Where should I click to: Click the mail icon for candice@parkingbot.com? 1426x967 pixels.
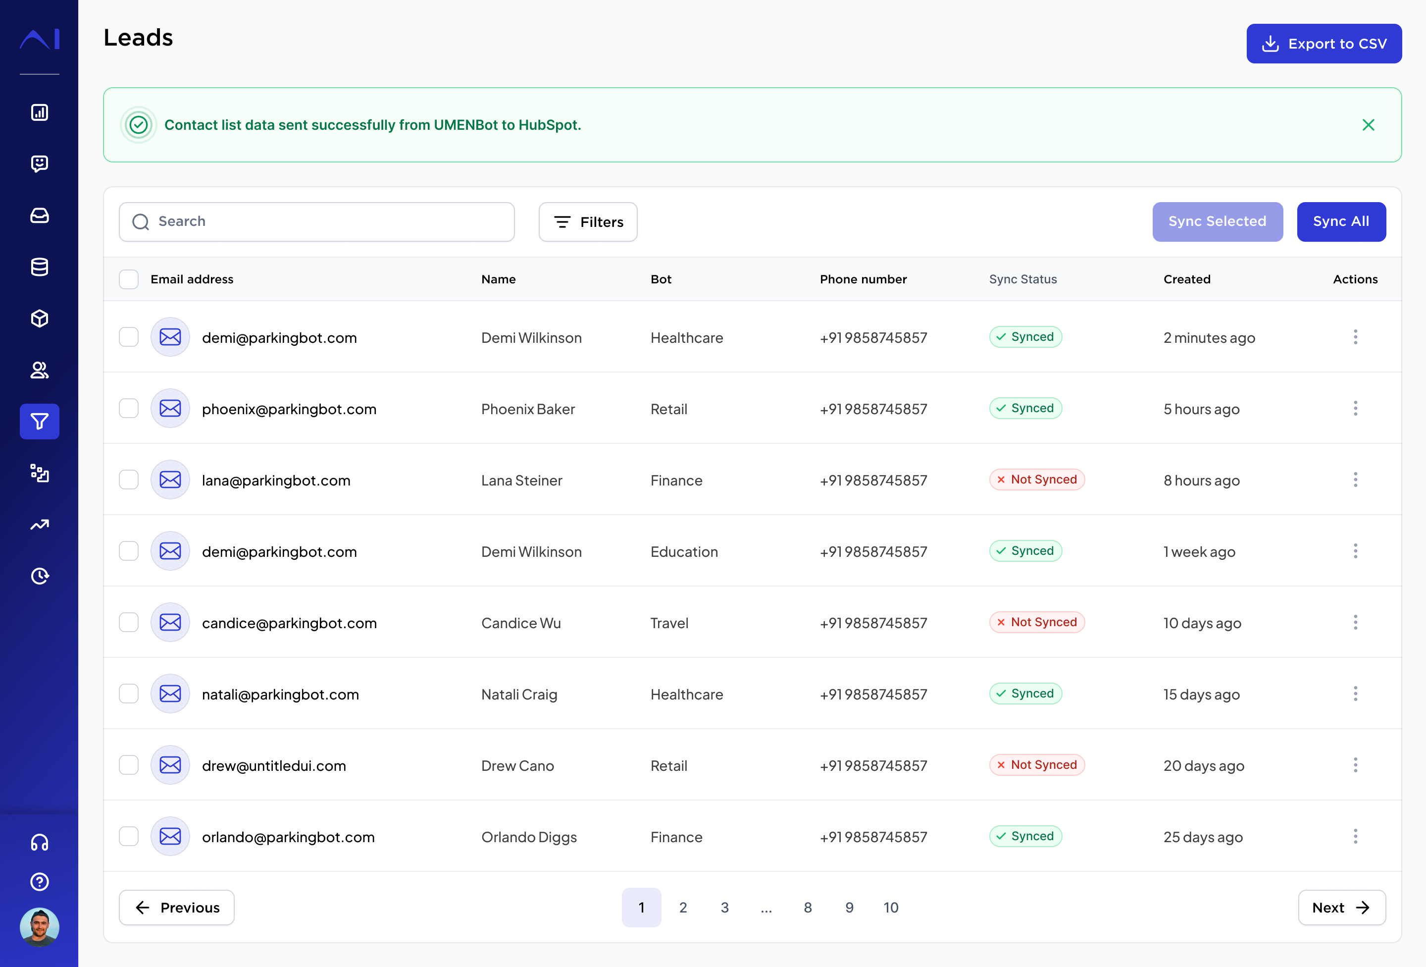[x=170, y=622]
